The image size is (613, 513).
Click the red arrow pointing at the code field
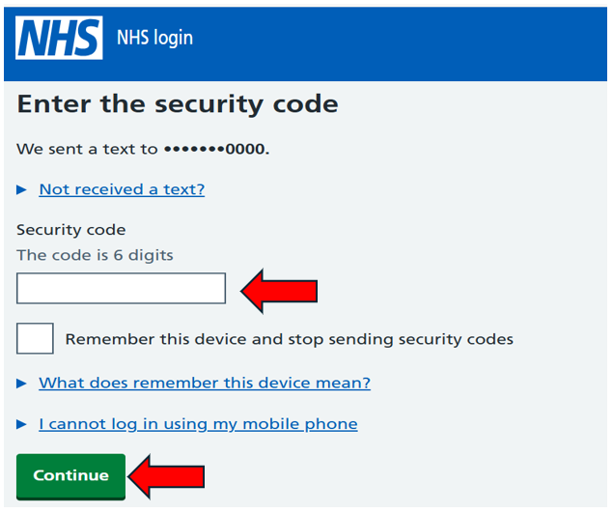click(x=279, y=291)
